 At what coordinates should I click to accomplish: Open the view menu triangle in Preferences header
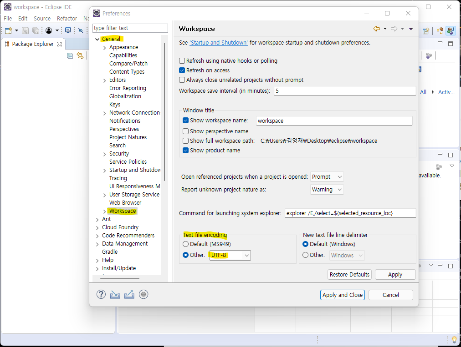pyautogui.click(x=411, y=29)
